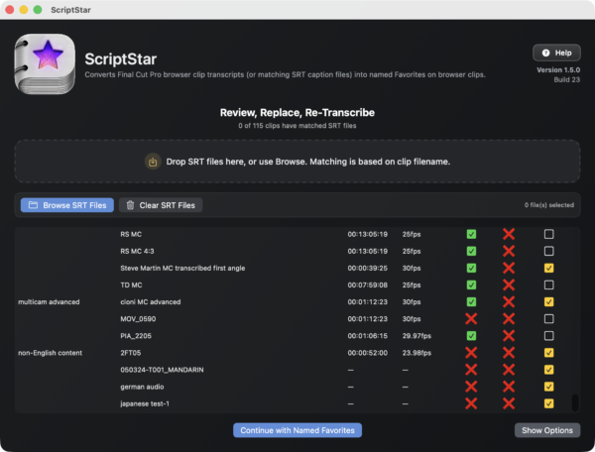The height and width of the screenshot is (452, 595).
Task: Click Browse SRT Files button
Action: point(67,205)
